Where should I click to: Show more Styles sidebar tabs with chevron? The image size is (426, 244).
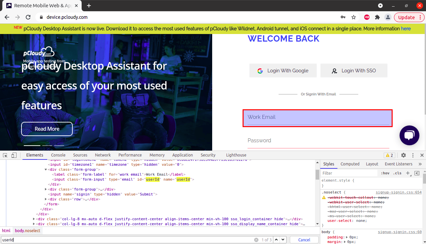(x=420, y=164)
